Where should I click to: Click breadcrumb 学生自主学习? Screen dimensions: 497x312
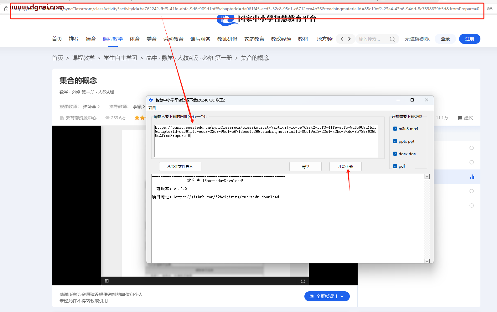[121, 58]
